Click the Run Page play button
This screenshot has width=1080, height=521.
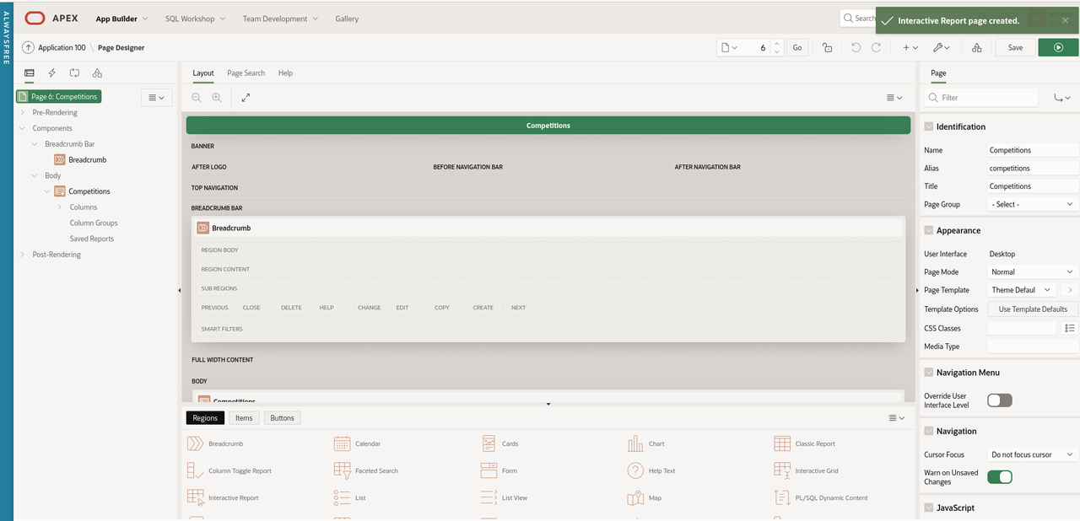point(1058,48)
